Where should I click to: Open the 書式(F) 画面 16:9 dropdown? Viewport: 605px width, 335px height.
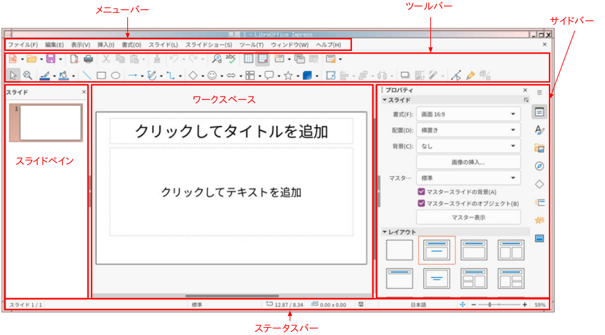(468, 114)
